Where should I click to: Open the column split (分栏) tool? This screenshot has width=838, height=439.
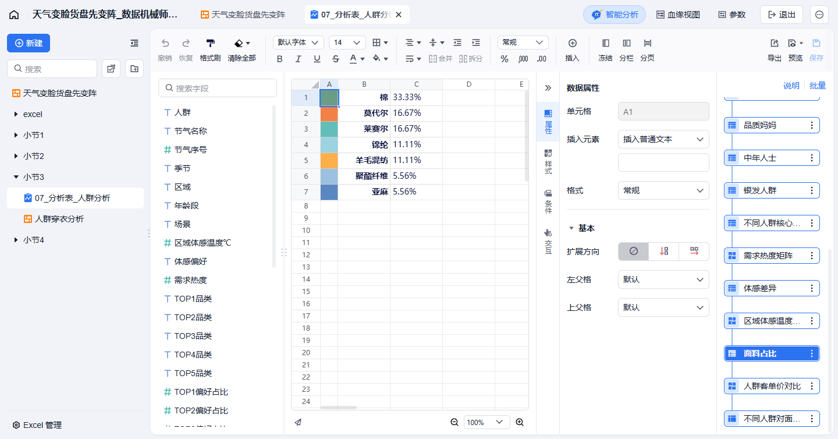coord(626,49)
